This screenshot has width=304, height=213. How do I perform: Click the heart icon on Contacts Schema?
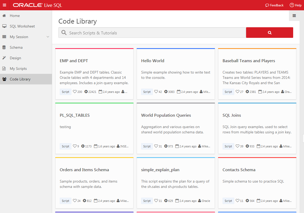pyautogui.click(x=237, y=201)
